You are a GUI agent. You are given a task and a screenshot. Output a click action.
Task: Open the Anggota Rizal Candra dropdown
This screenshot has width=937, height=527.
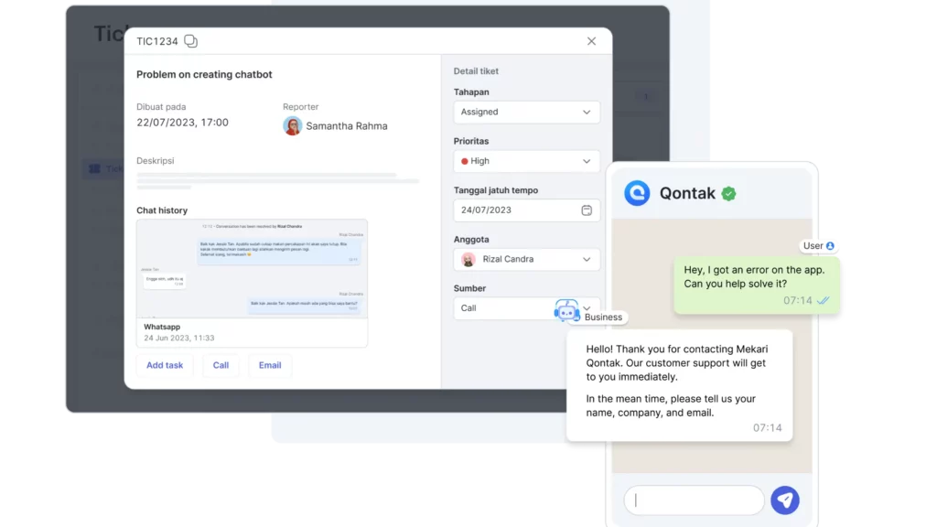click(x=526, y=259)
